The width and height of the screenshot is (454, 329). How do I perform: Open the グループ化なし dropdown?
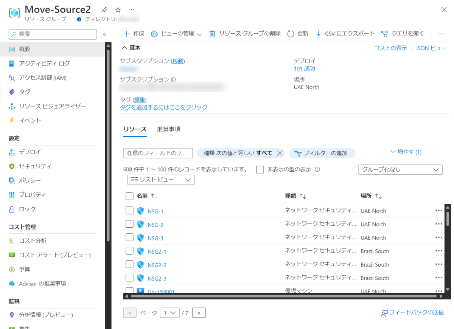(400, 170)
